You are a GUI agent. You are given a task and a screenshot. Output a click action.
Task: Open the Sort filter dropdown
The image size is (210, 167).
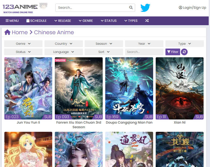tap(104, 52)
